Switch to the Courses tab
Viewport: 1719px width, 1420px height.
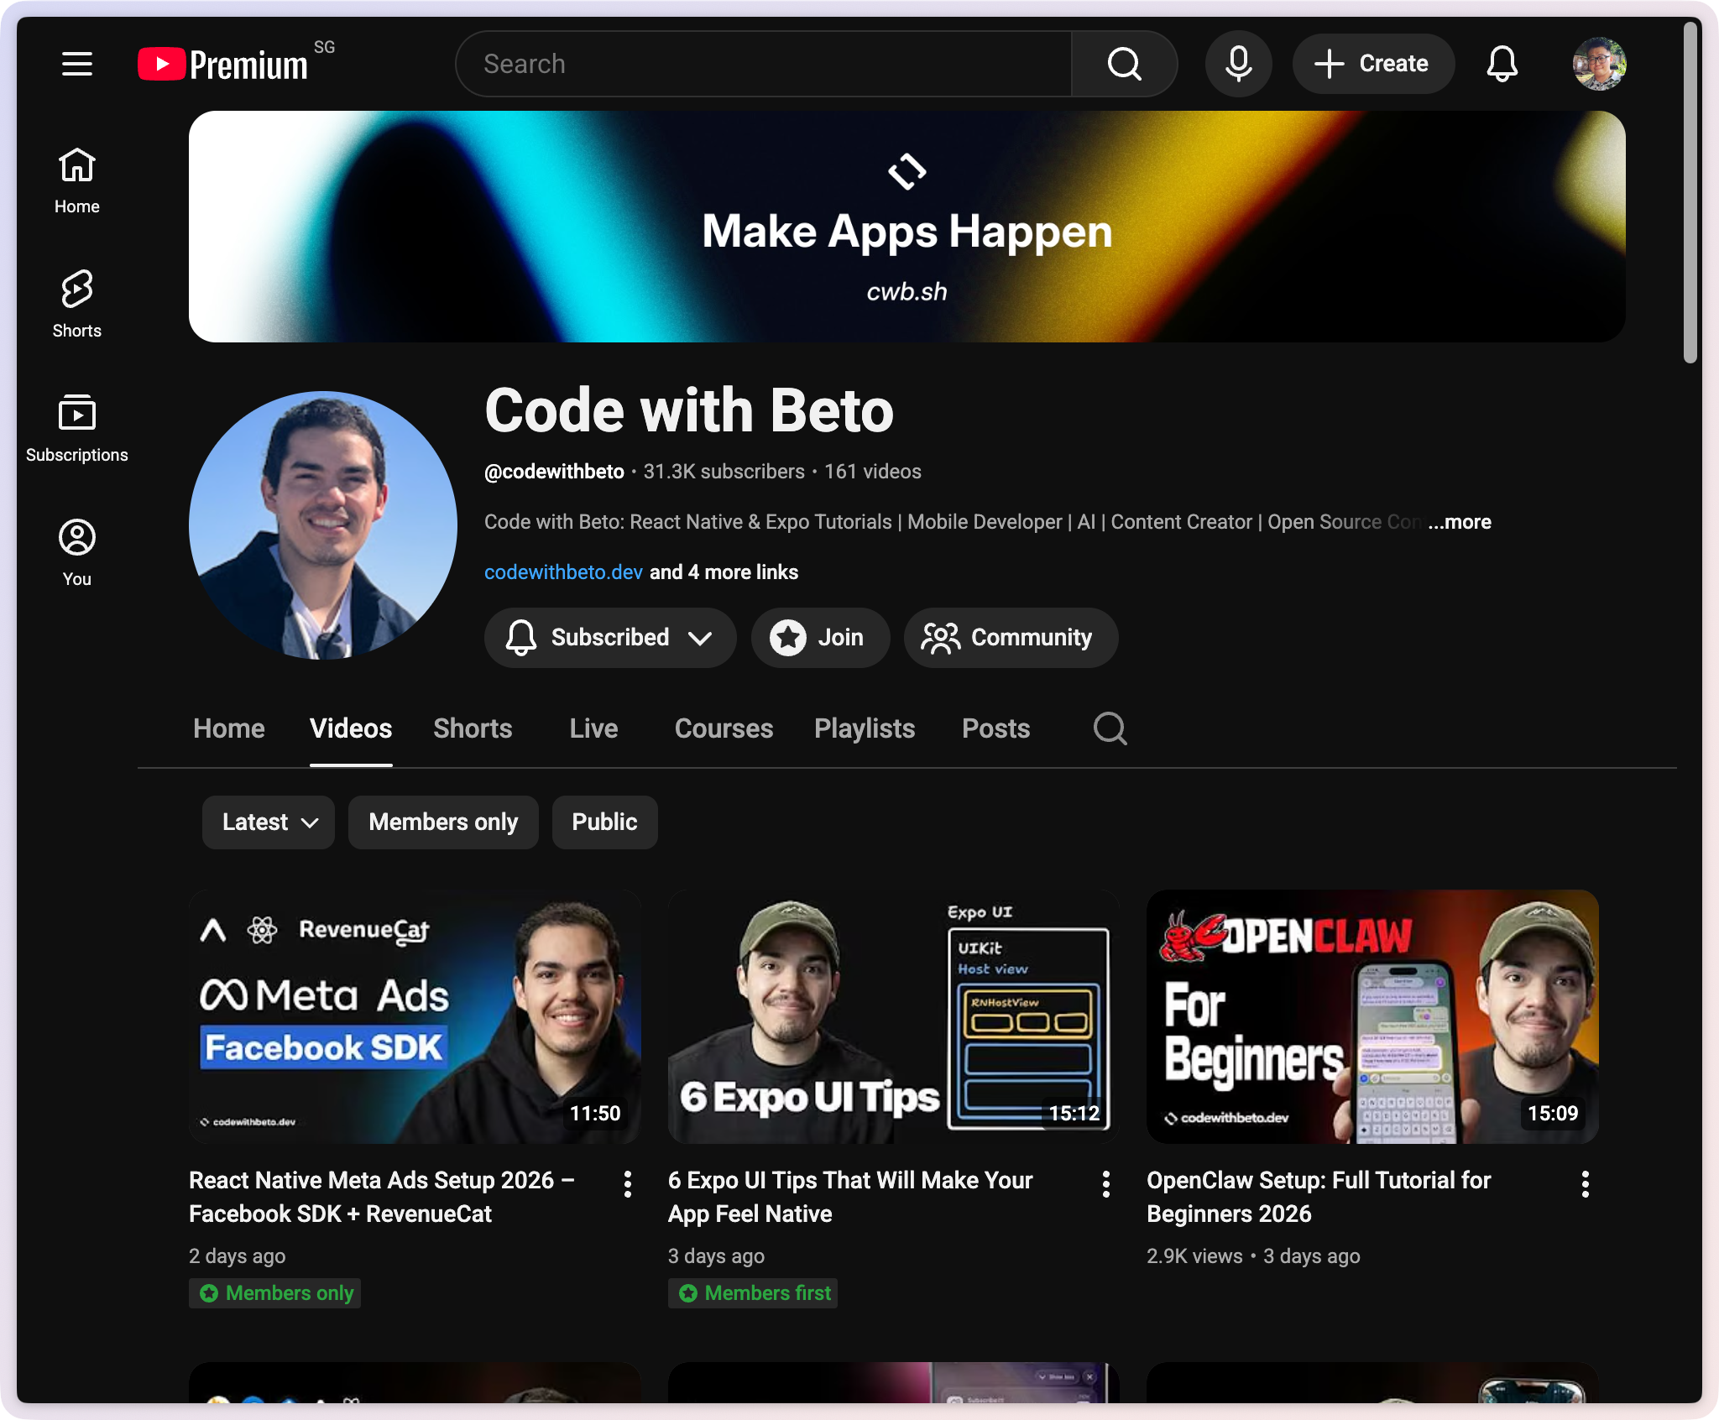coord(724,728)
